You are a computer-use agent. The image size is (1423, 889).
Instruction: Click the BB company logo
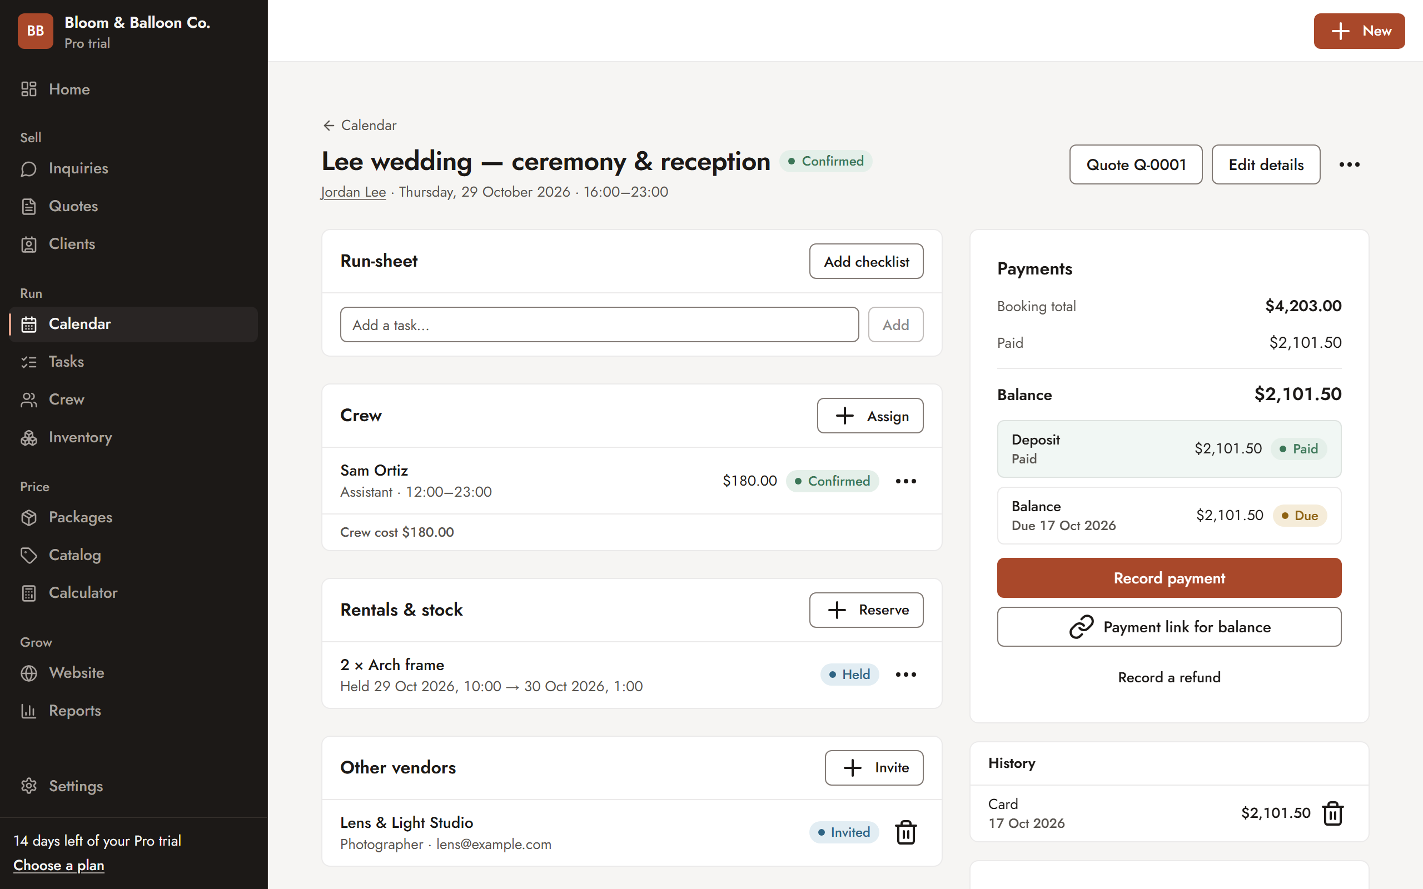(35, 31)
